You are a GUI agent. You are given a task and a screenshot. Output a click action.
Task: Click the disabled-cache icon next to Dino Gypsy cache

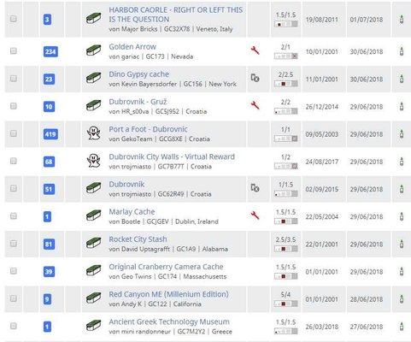click(255, 78)
